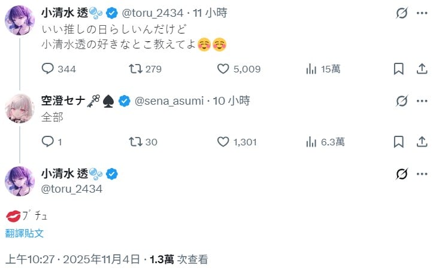436x271 pixels.
Task: Like the post with 5,009 likes
Action: [x=223, y=69]
